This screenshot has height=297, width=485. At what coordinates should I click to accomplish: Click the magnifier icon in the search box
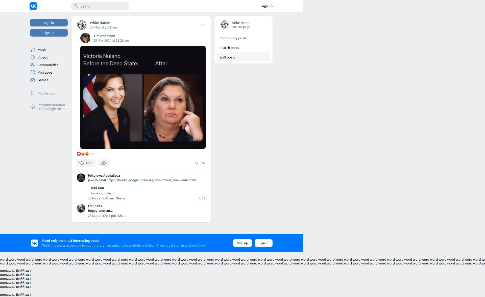[76, 6]
